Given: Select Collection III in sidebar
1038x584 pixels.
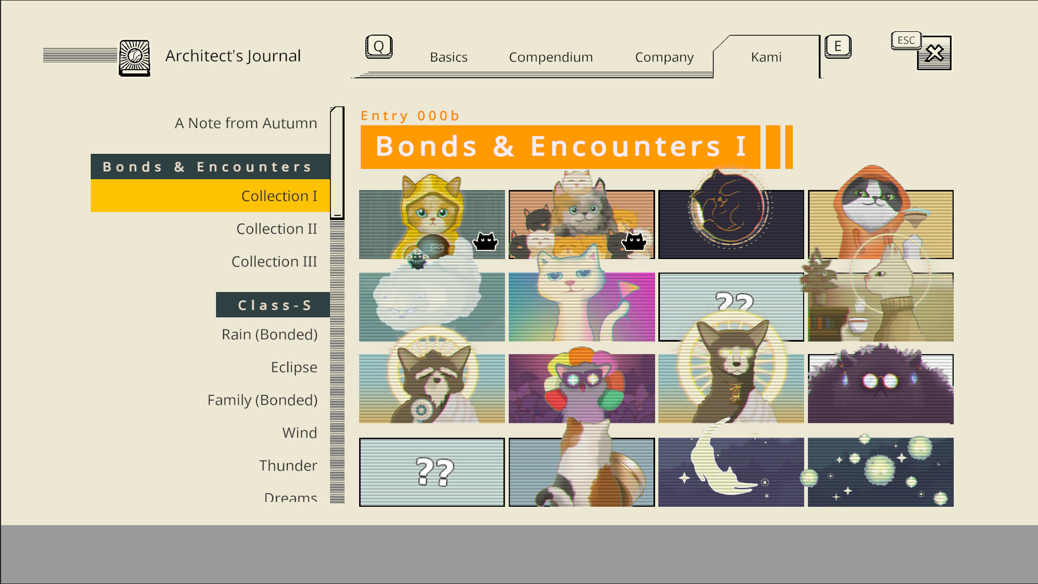Looking at the screenshot, I should [x=274, y=262].
